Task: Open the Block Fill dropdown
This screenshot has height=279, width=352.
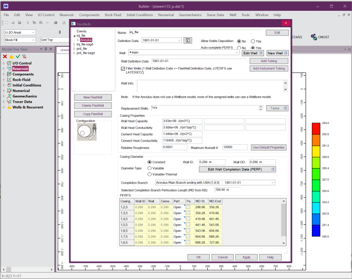Action: click(33, 40)
